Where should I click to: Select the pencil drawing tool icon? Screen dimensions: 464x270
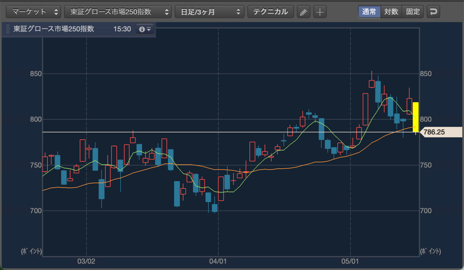304,12
